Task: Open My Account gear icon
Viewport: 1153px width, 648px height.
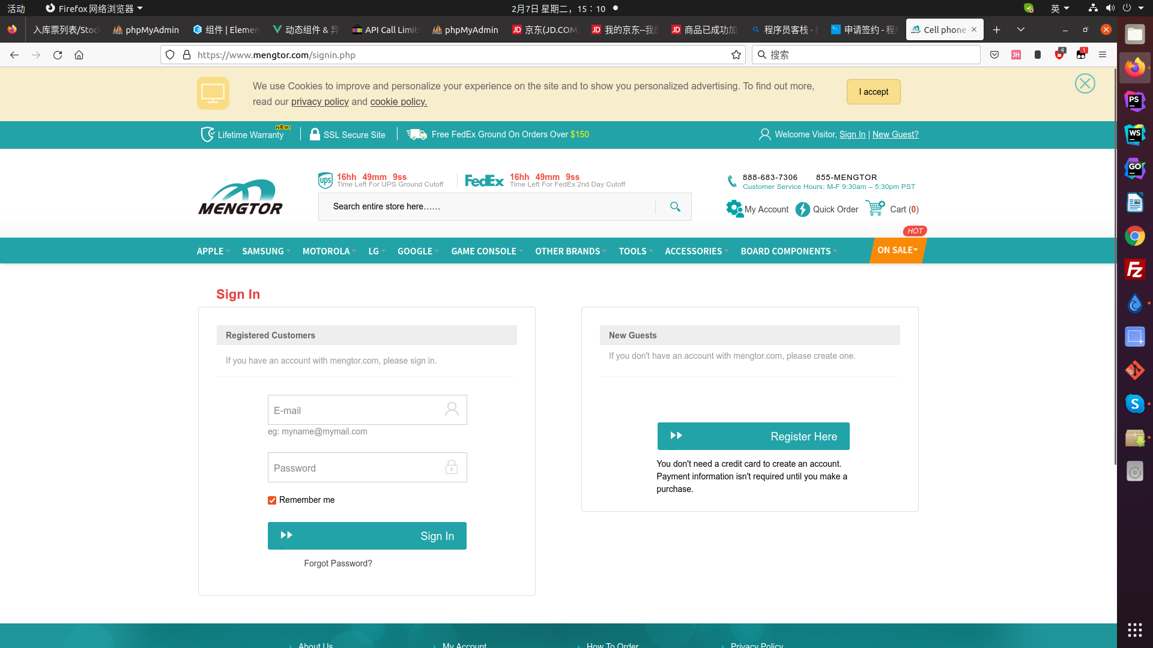Action: (x=734, y=209)
